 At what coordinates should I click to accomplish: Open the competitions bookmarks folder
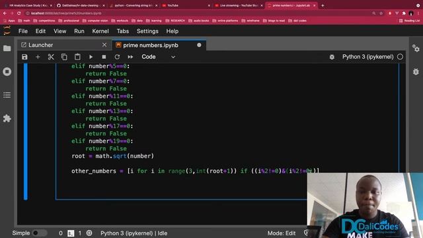click(x=44, y=20)
